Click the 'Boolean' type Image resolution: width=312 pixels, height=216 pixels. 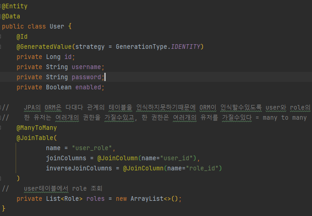59,87
